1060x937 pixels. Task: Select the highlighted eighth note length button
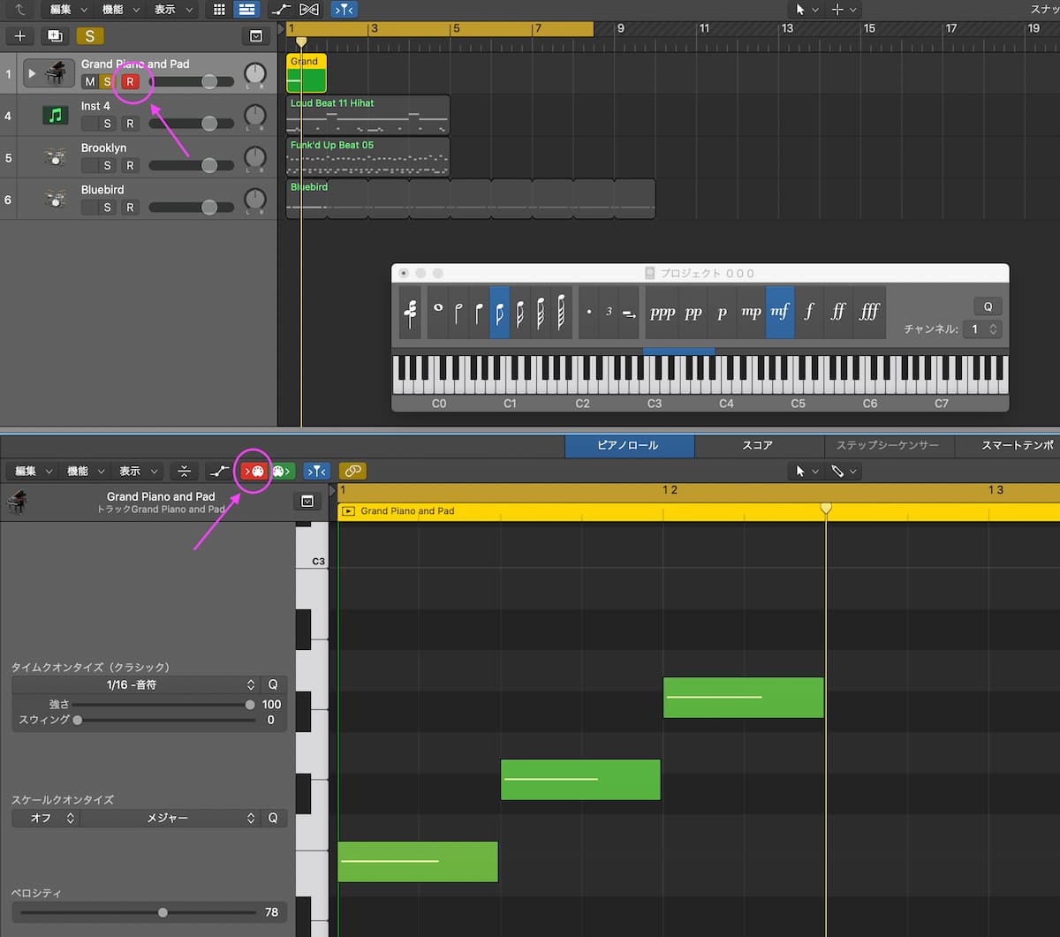pos(499,312)
